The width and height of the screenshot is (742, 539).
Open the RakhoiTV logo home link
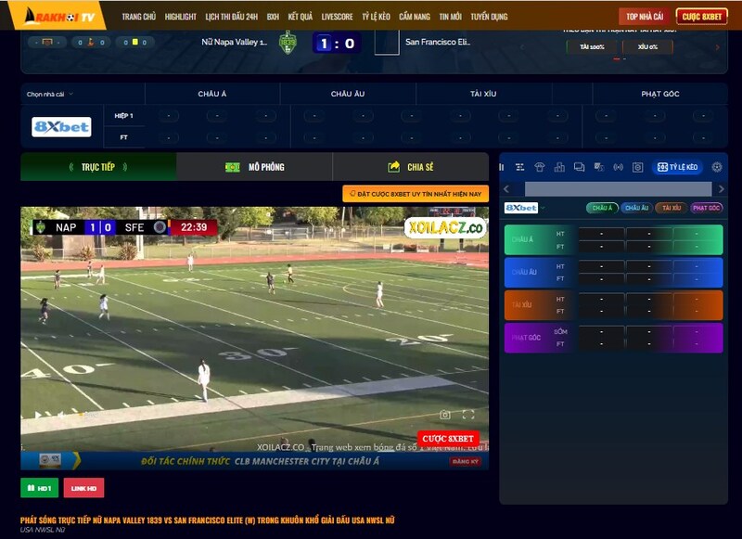click(60, 17)
